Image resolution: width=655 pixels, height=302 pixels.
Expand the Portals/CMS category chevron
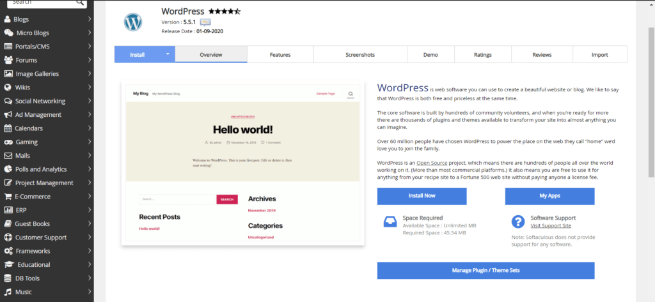(x=90, y=47)
